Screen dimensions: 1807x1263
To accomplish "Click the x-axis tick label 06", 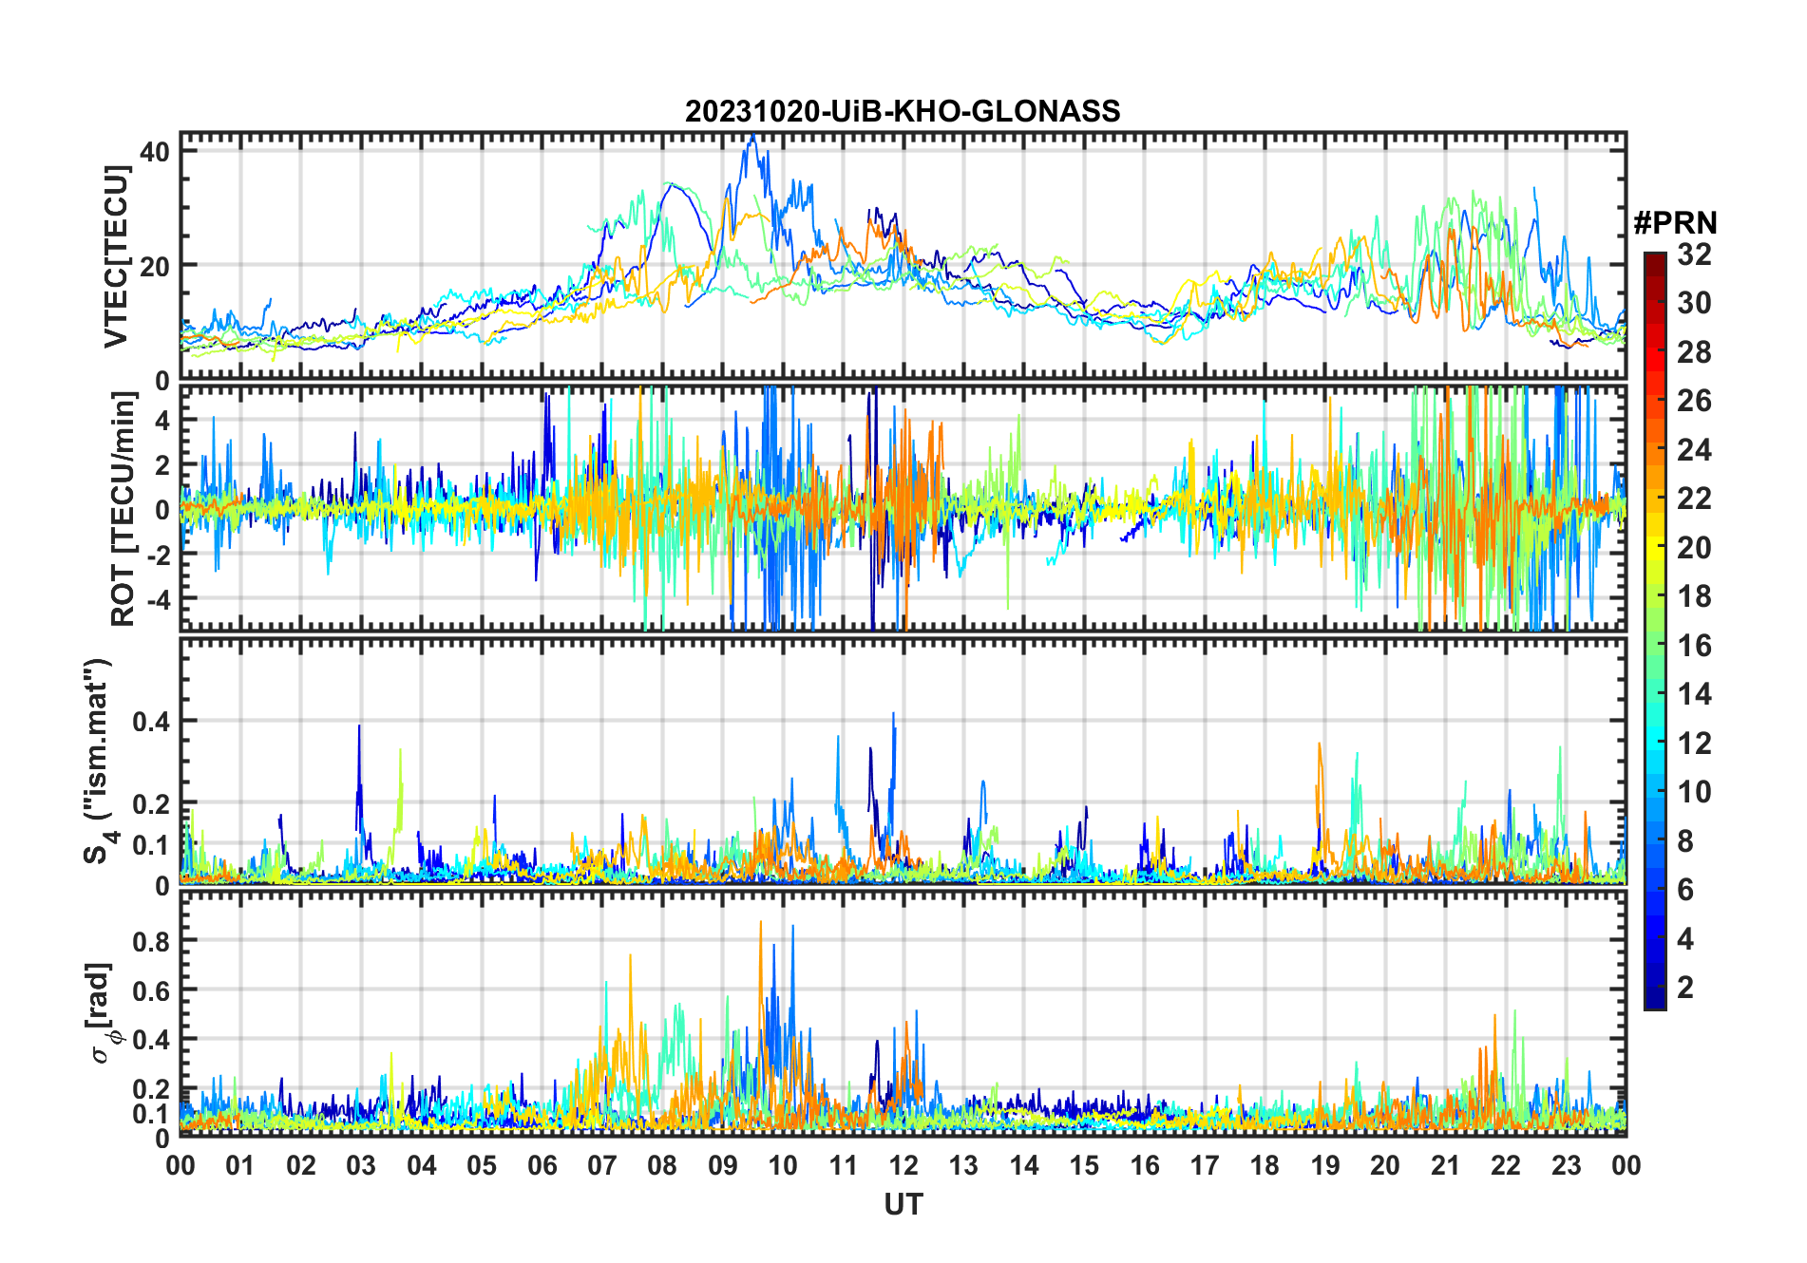I will [x=542, y=1165].
